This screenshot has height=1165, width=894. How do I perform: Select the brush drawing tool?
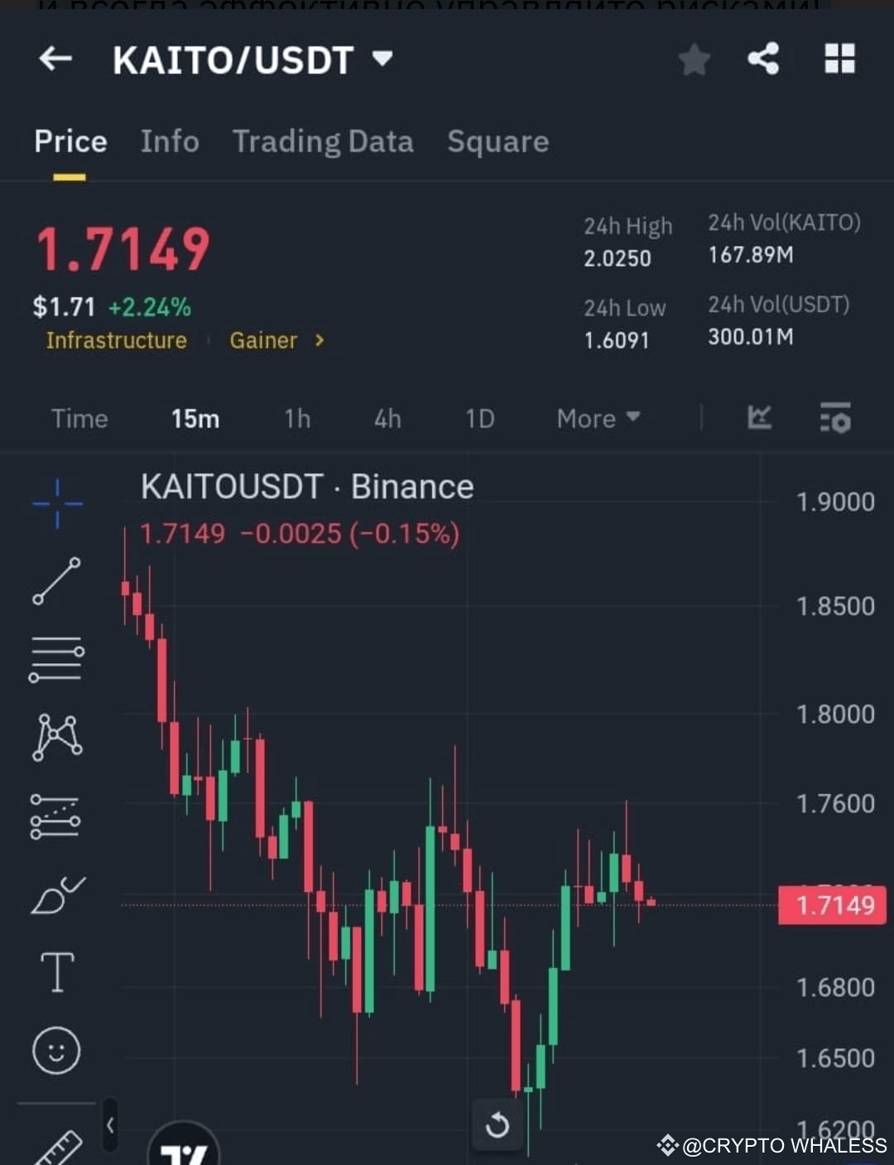tap(56, 894)
